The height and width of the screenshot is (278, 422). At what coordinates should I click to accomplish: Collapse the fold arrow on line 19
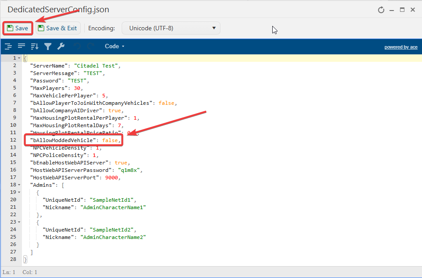point(19,192)
